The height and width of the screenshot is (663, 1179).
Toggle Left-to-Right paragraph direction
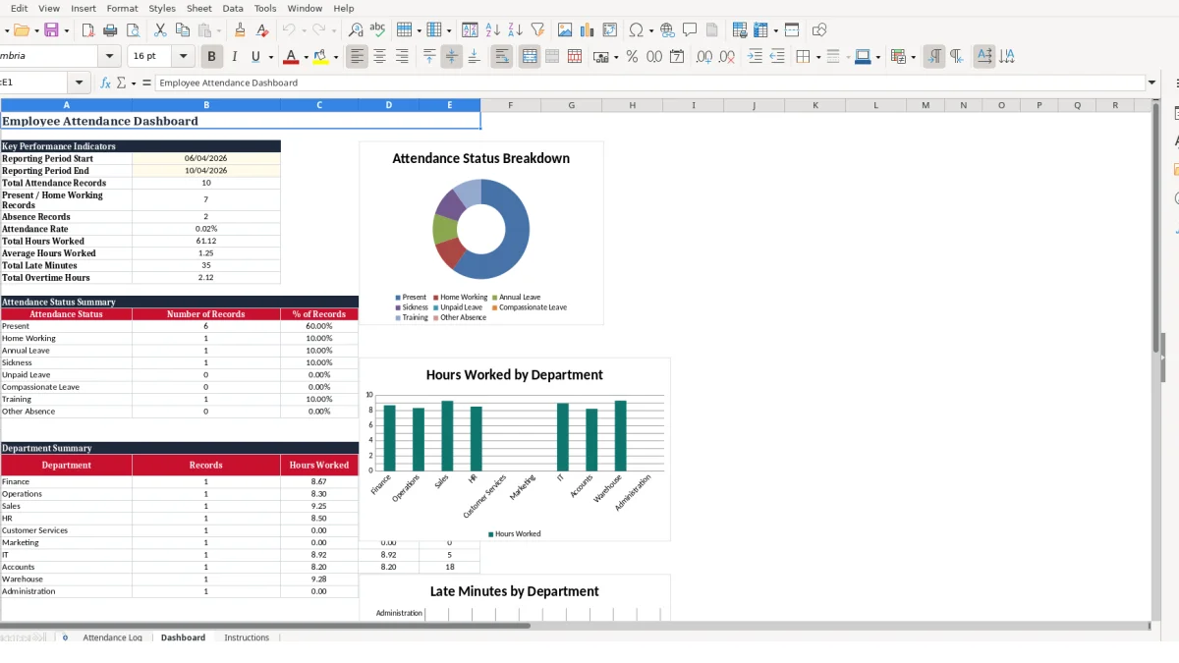(x=934, y=57)
